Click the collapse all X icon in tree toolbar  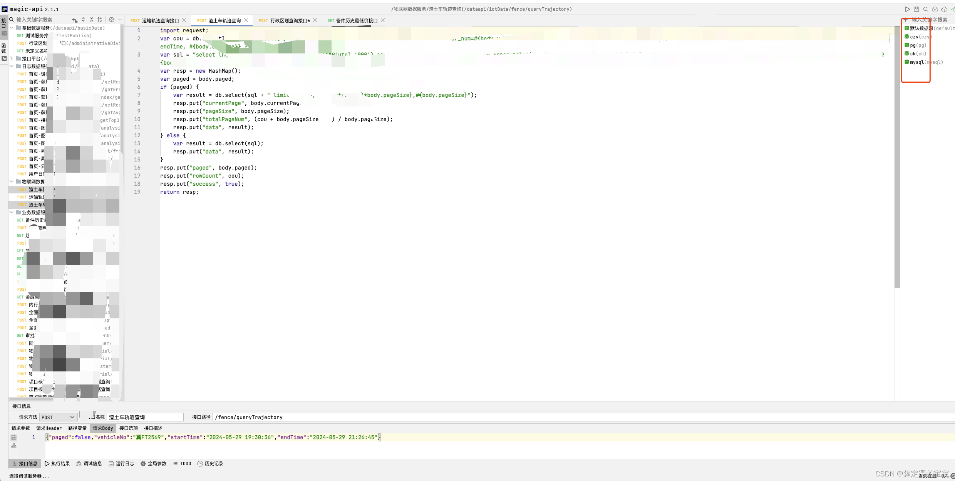point(91,20)
